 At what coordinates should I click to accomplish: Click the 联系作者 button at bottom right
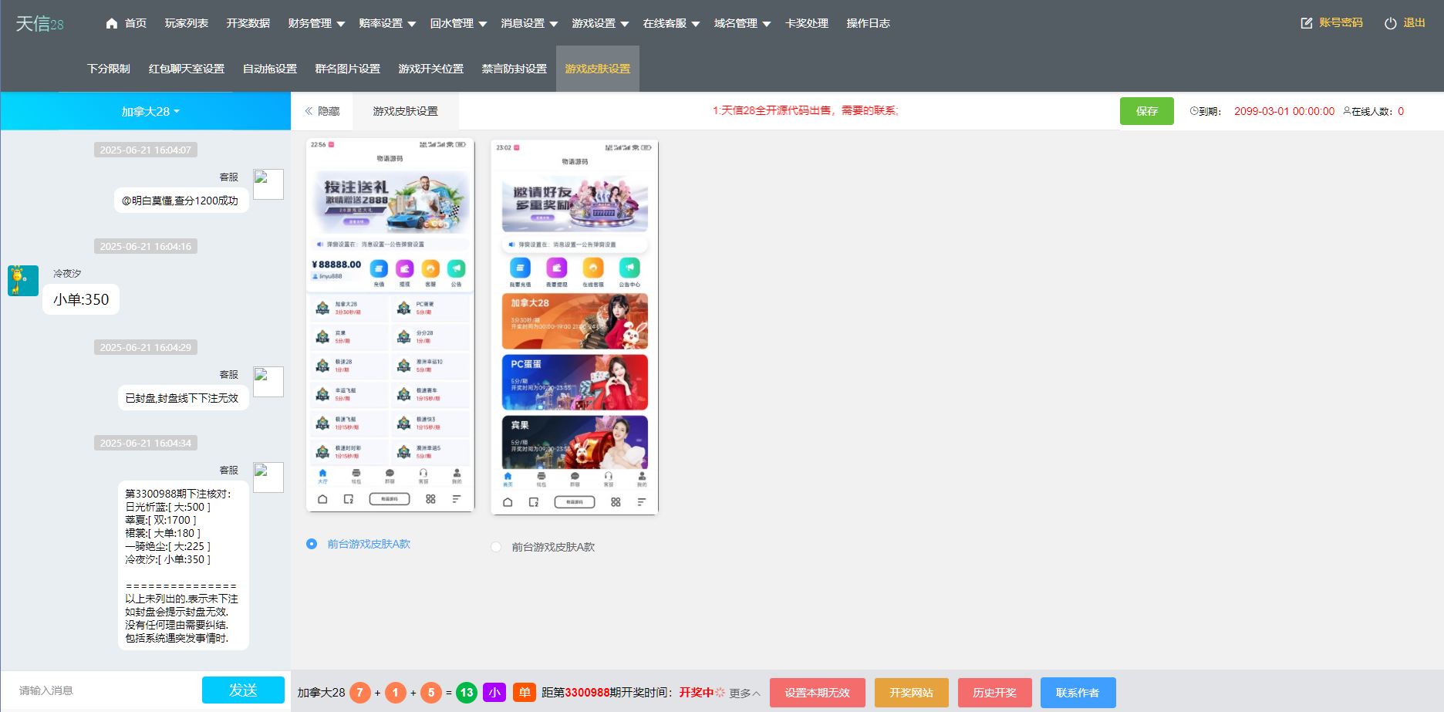(x=1078, y=692)
